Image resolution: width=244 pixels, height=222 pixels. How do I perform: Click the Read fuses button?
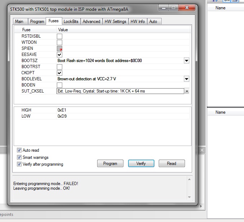[x=172, y=164]
